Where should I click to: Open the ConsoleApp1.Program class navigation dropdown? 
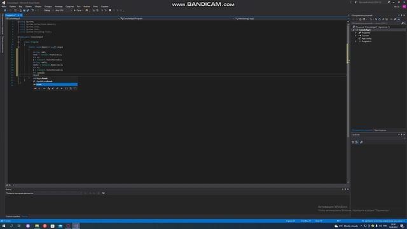click(177, 18)
